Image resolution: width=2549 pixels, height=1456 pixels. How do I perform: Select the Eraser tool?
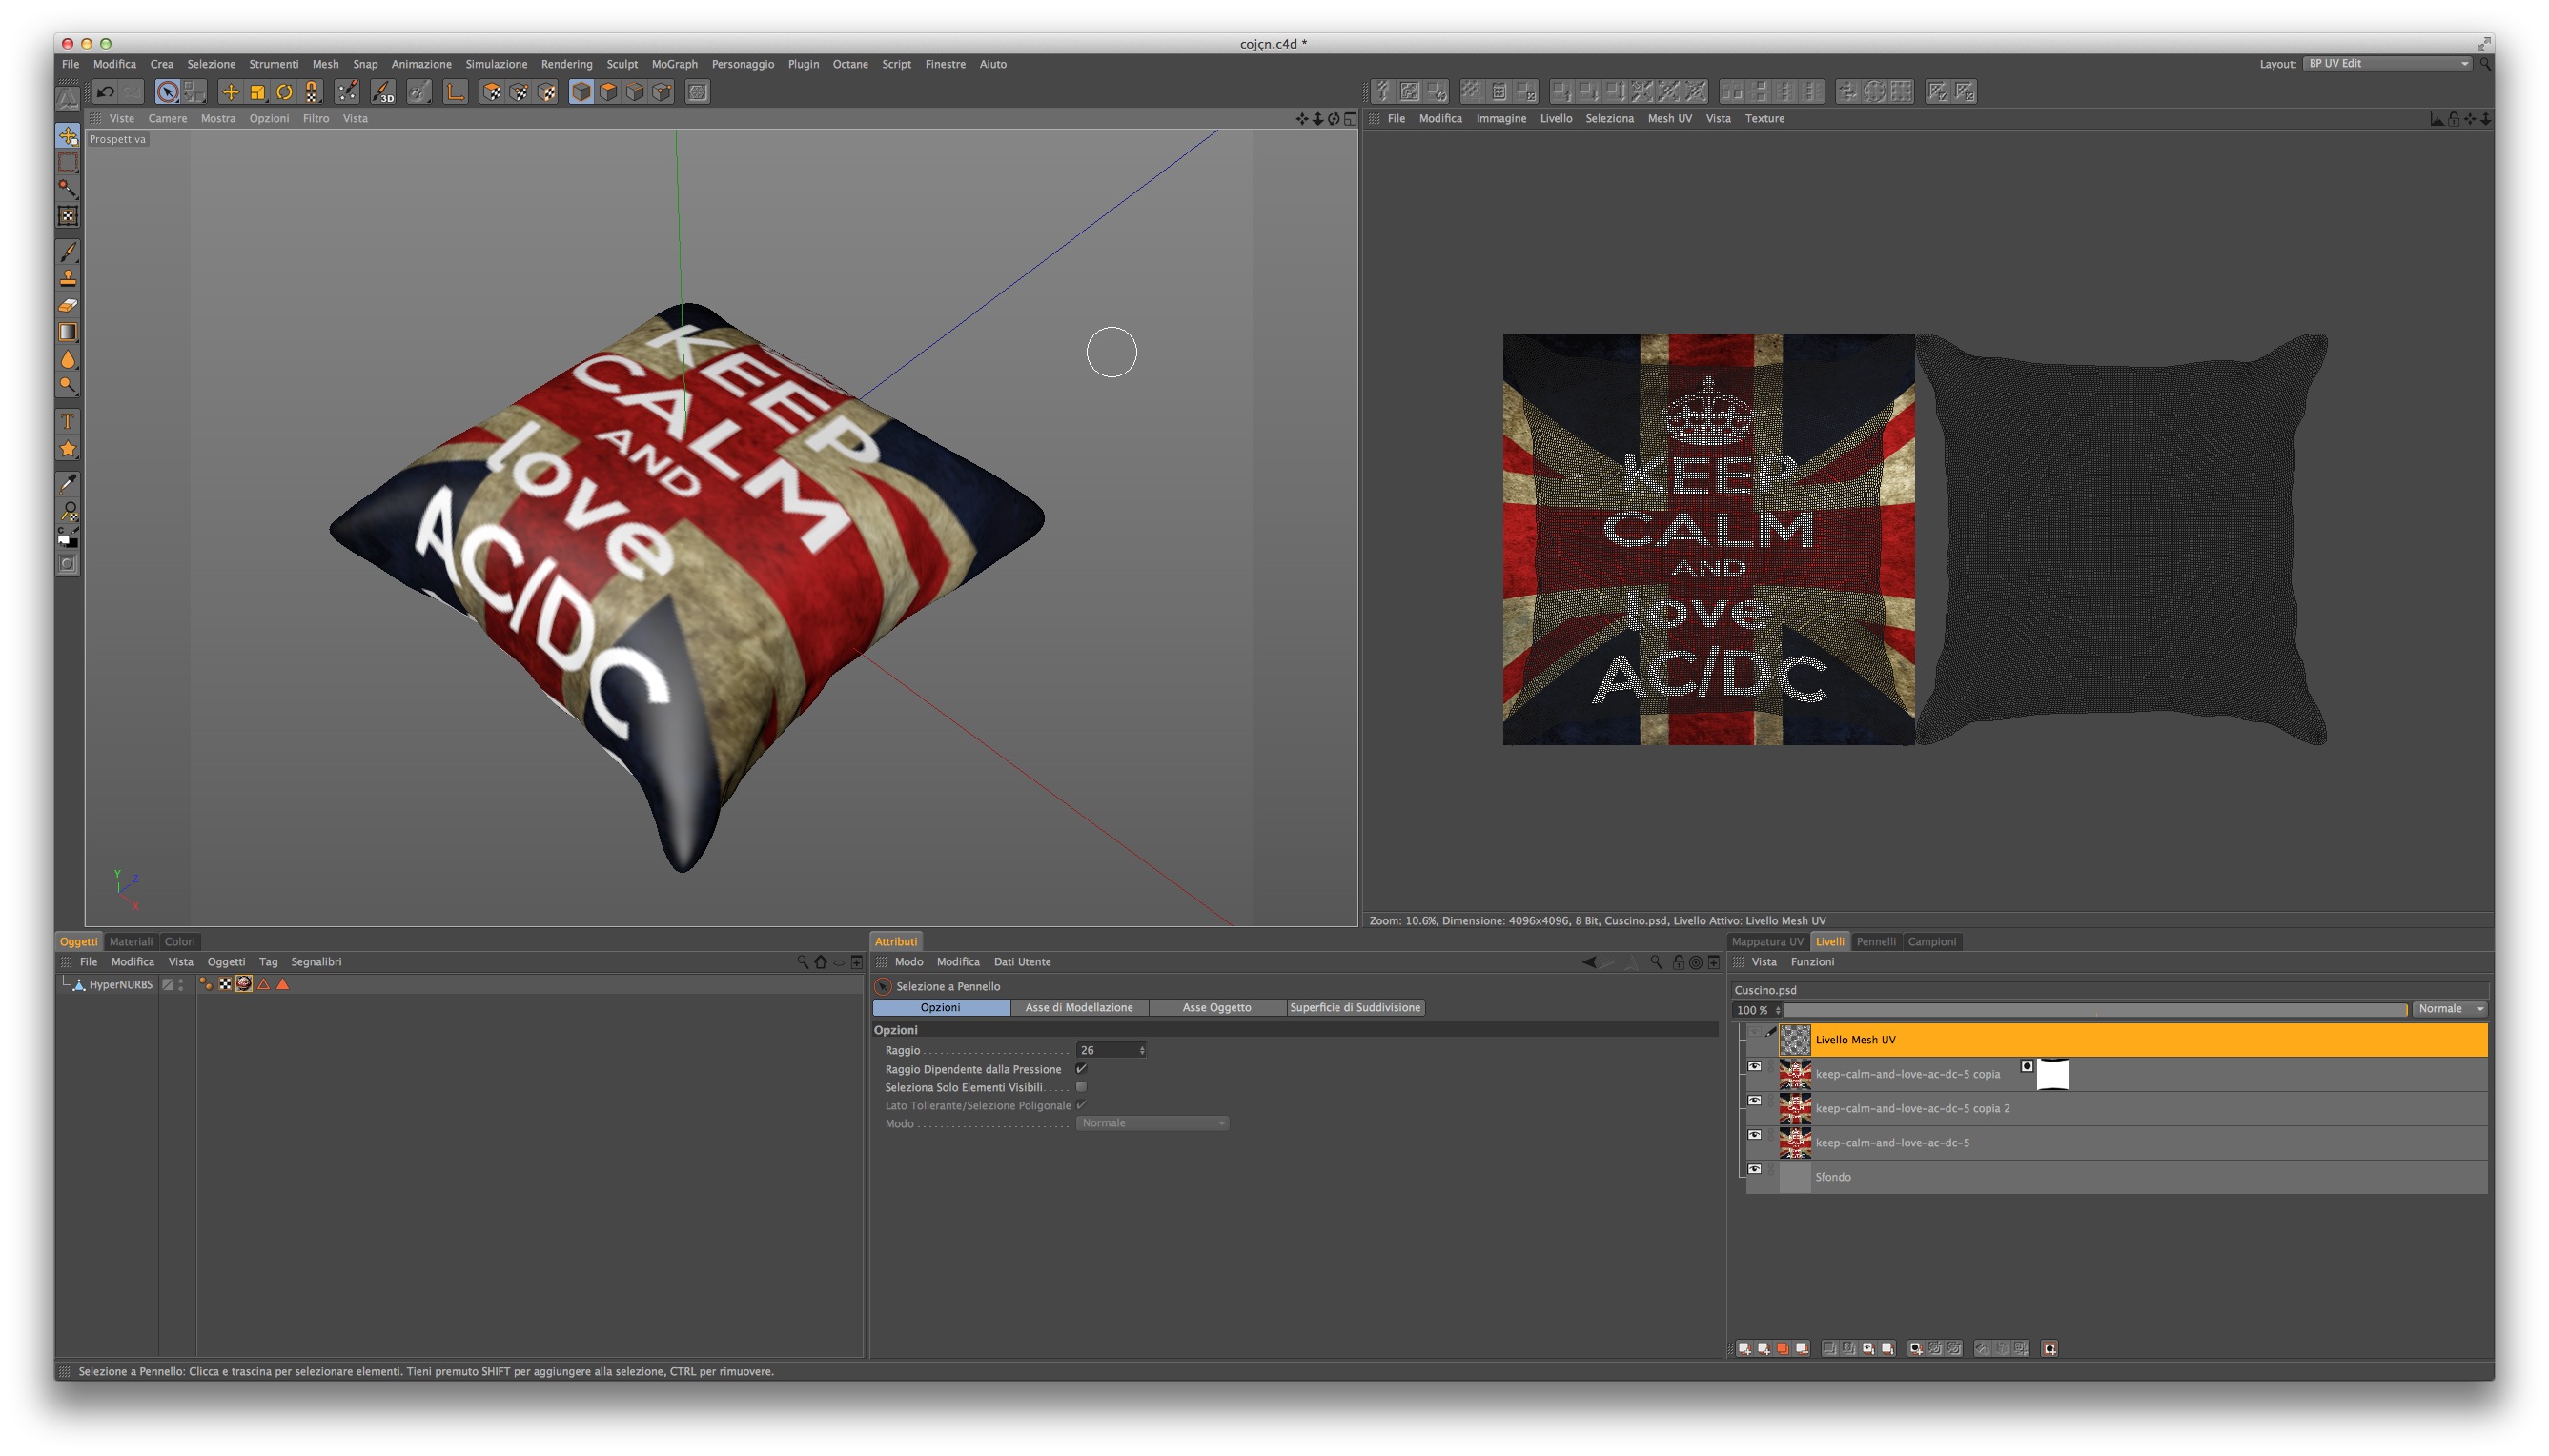point(68,305)
